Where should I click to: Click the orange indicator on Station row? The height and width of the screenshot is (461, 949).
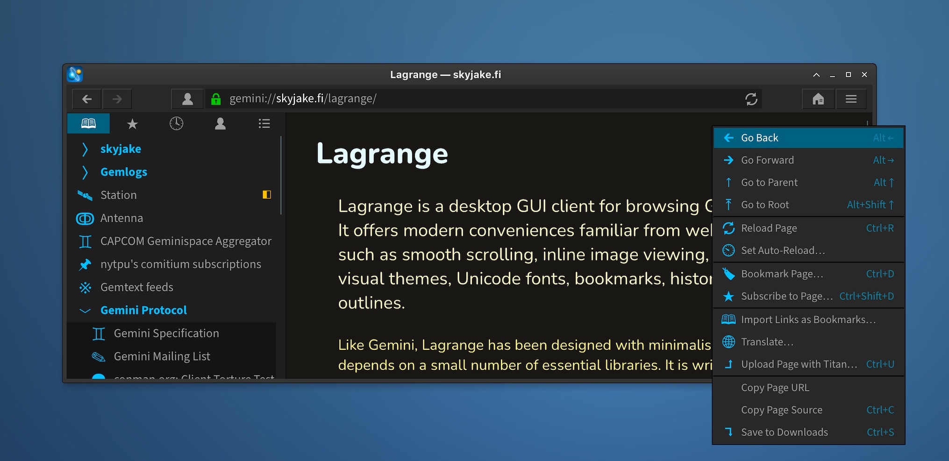(x=267, y=195)
